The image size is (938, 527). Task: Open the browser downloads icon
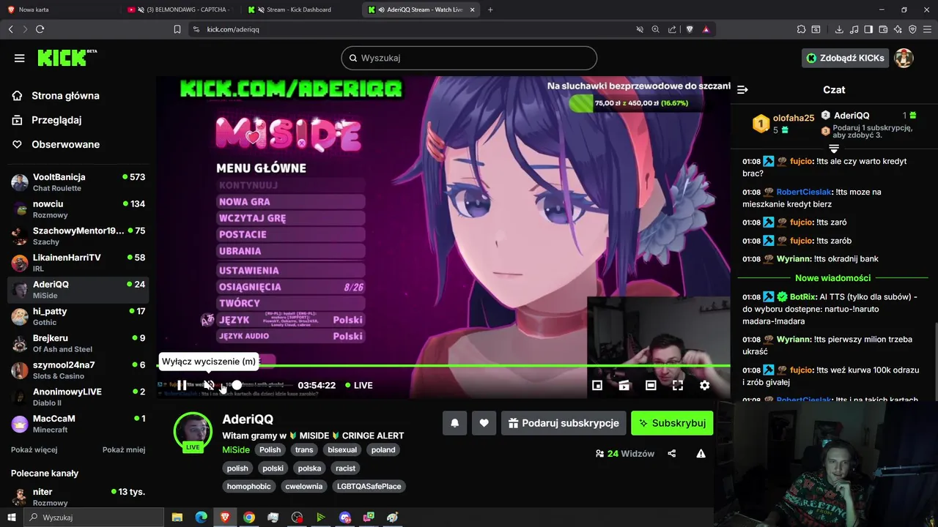[x=839, y=29]
